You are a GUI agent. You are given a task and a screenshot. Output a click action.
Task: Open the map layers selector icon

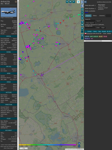[x=78, y=2]
